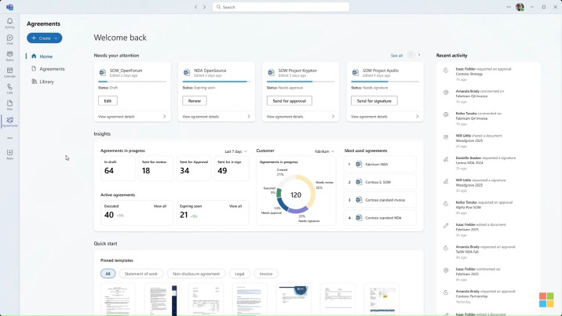Select the Statement of work template filter
The image size is (562, 316).
tap(141, 274)
